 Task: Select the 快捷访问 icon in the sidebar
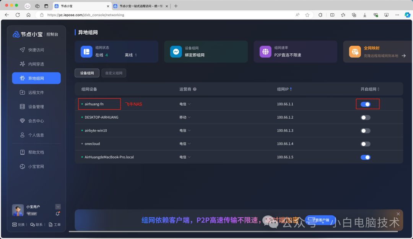coord(23,49)
